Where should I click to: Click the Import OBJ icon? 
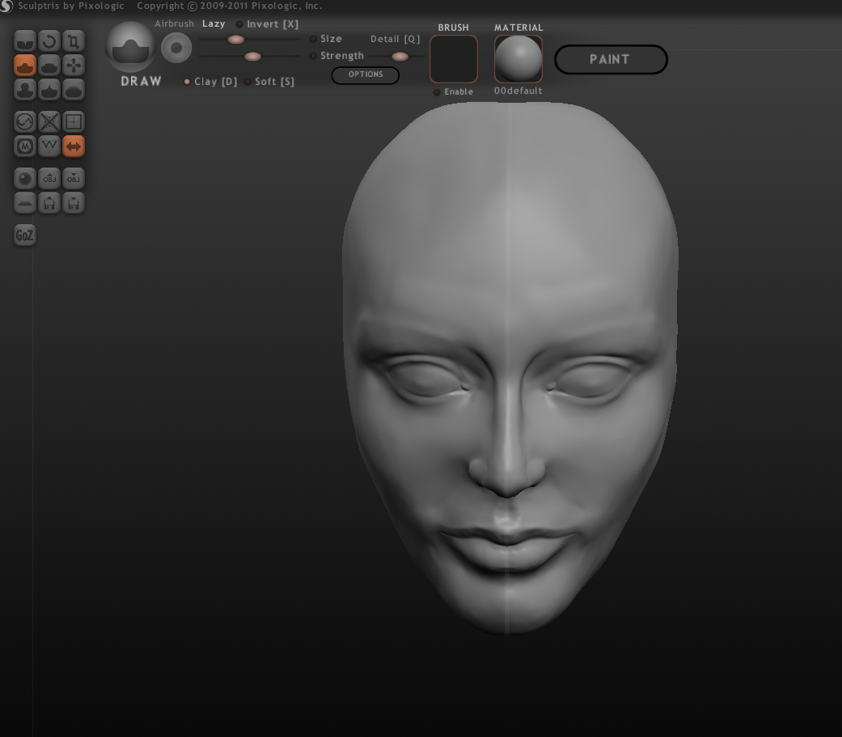coord(49,179)
